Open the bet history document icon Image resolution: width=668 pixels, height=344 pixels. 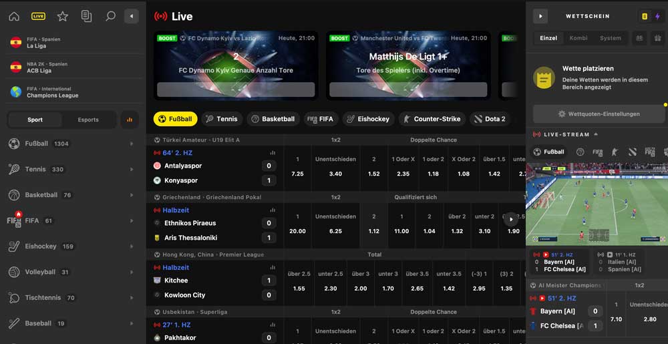click(86, 16)
